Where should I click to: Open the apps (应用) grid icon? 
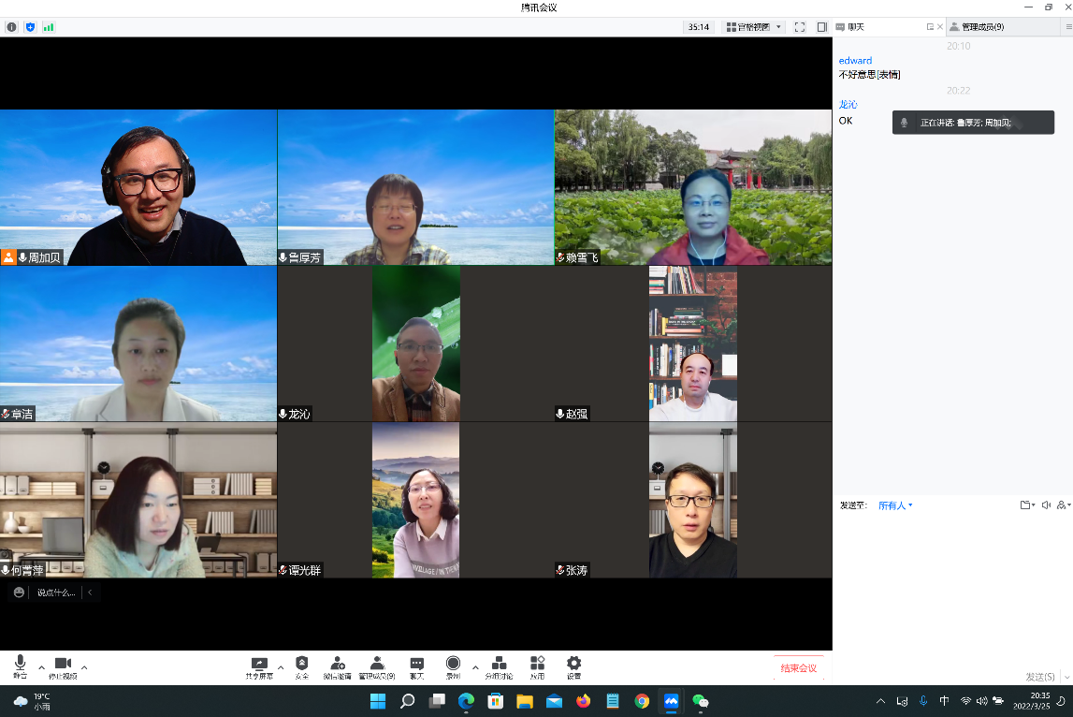click(x=537, y=666)
